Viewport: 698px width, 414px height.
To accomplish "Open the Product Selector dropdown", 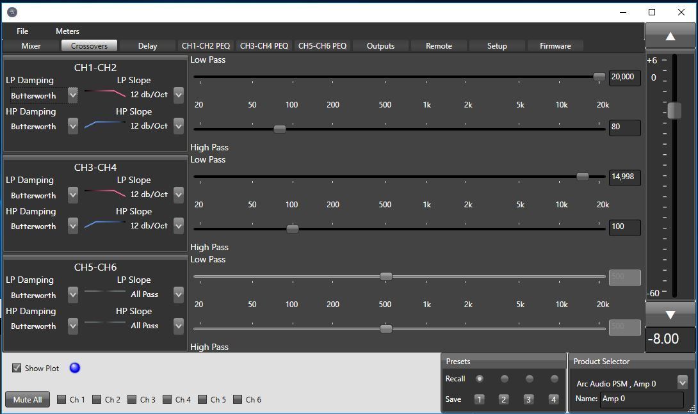I will [682, 383].
